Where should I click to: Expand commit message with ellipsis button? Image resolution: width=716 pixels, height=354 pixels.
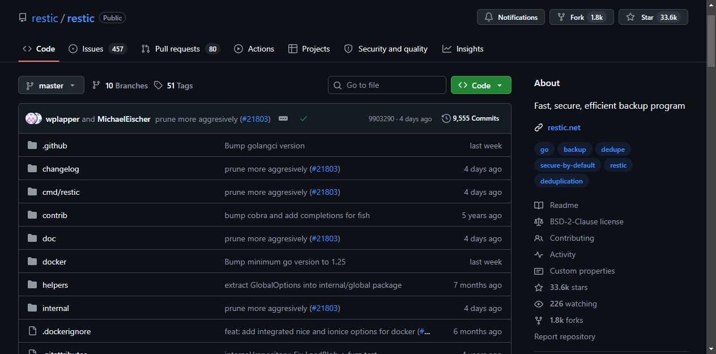tap(283, 118)
